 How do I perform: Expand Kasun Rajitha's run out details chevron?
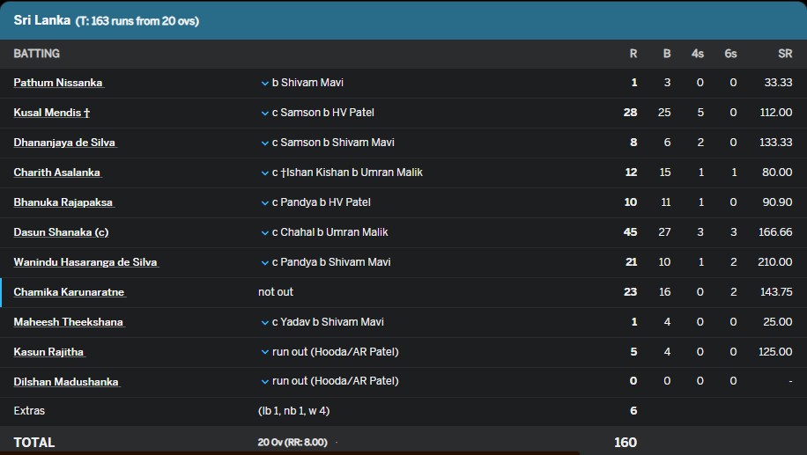264,352
